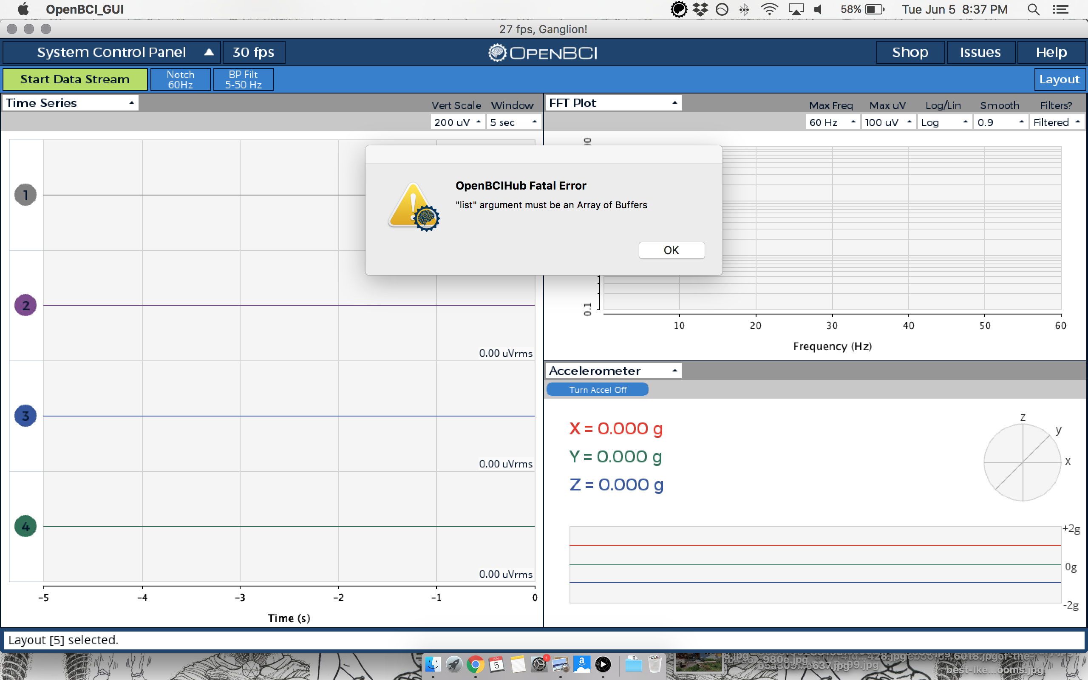Open the Max Freq 60 Hz dropdown
Viewport: 1088px width, 680px height.
(832, 122)
